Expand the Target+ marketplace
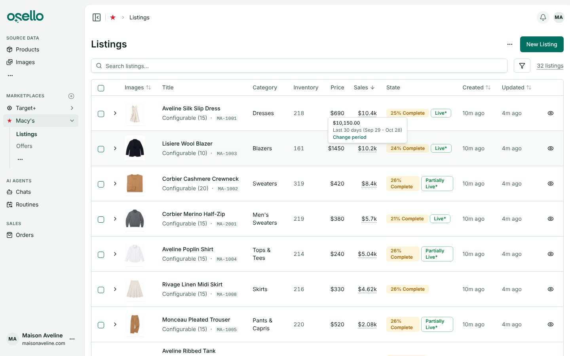The width and height of the screenshot is (570, 356). coord(72,108)
